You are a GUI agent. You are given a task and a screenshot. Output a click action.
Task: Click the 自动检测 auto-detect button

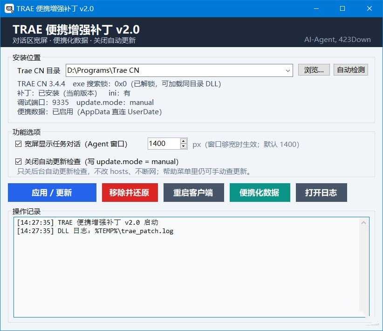pyautogui.click(x=351, y=70)
